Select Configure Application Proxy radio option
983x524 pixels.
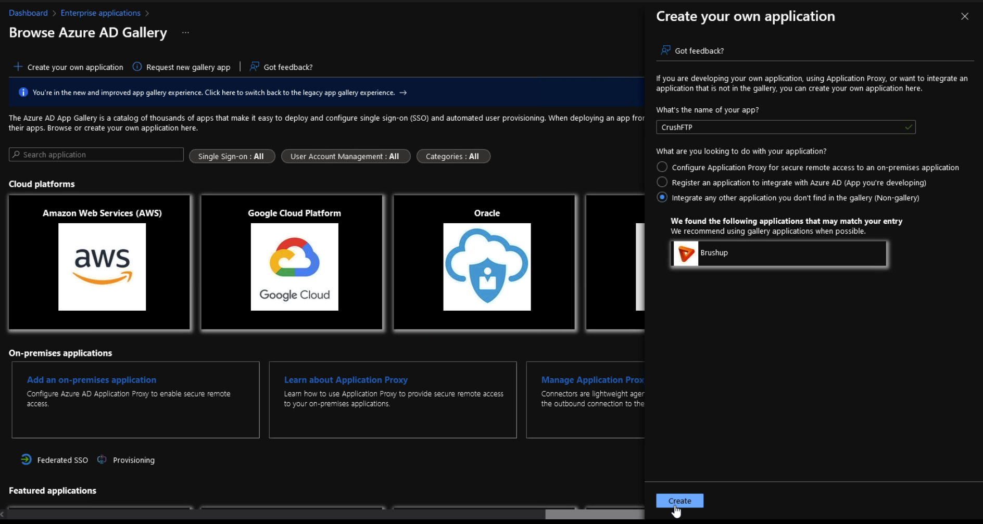click(662, 167)
